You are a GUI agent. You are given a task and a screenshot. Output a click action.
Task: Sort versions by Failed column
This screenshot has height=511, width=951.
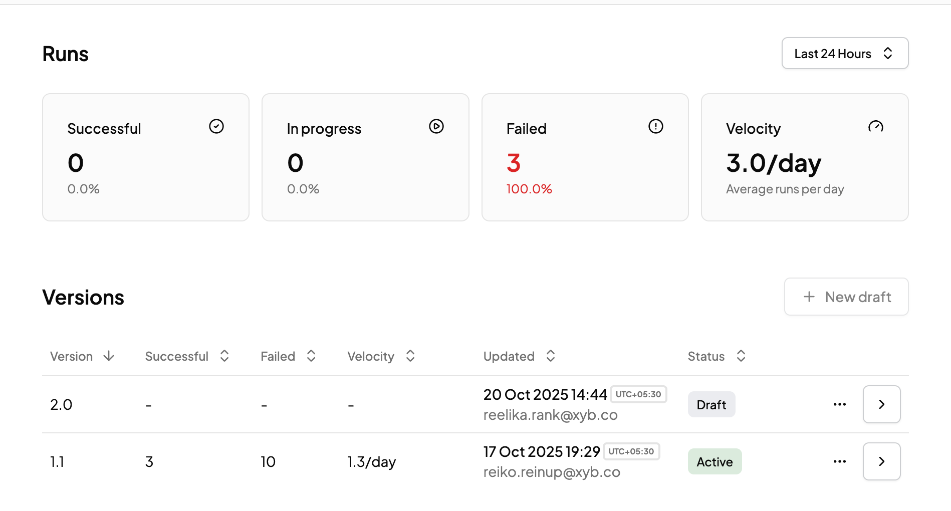click(x=288, y=356)
